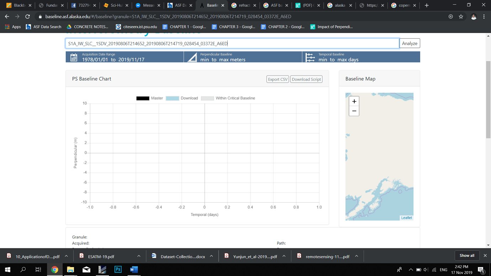
Task: Open Microsoft Word from the taskbar
Action: click(134, 269)
